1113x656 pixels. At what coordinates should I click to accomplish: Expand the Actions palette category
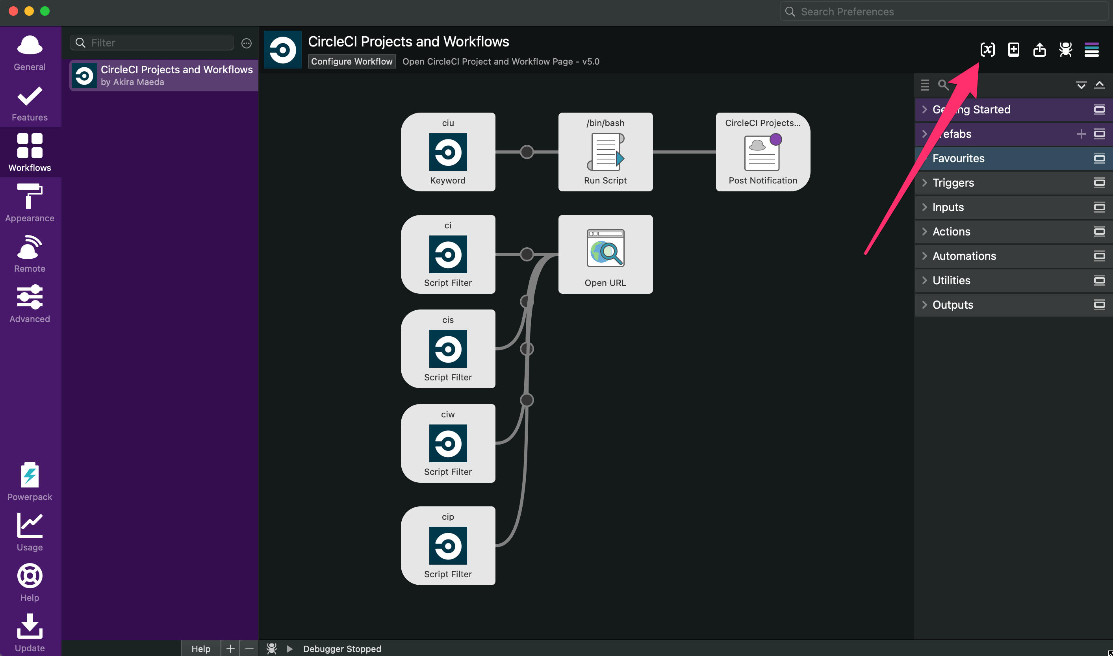coord(951,231)
